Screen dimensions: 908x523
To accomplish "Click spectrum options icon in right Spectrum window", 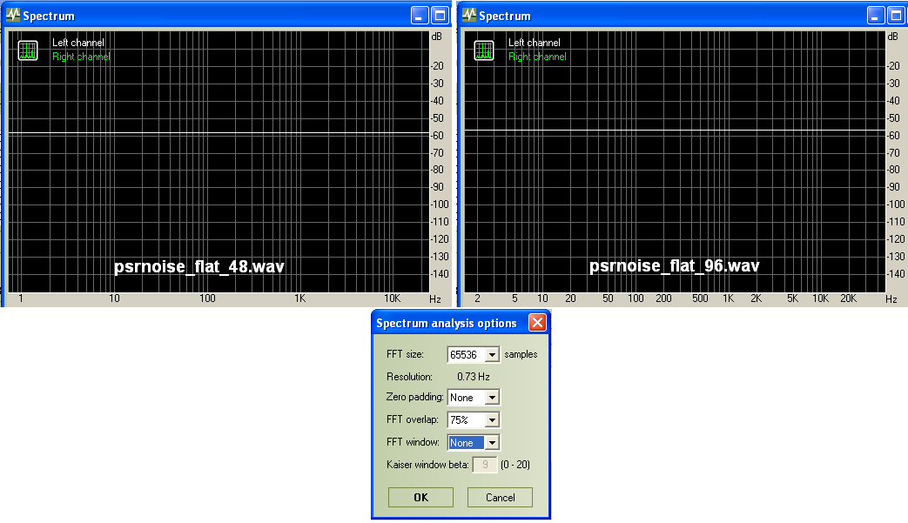I will (x=484, y=50).
